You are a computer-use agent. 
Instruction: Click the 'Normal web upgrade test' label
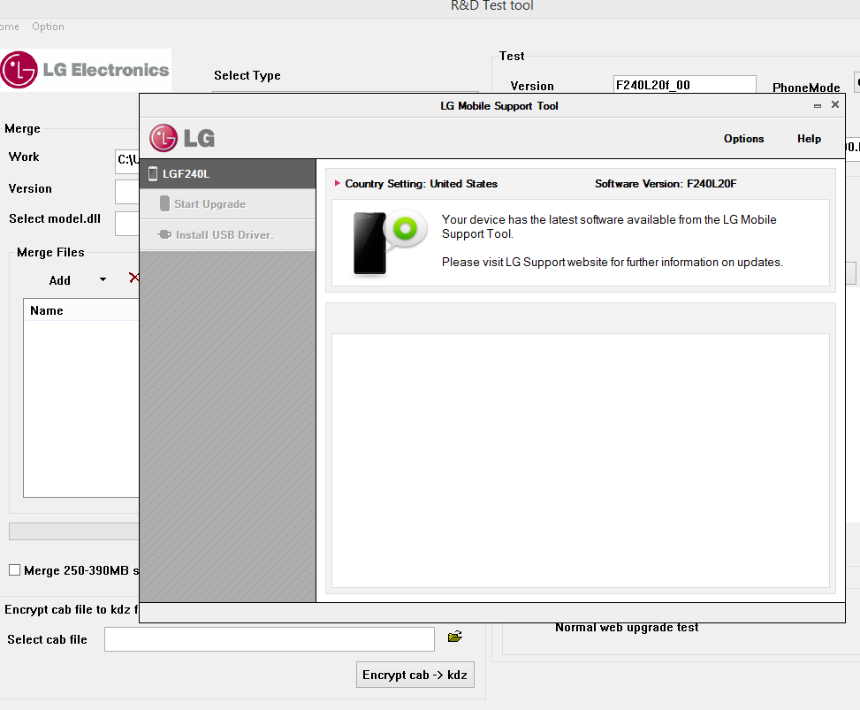click(627, 628)
